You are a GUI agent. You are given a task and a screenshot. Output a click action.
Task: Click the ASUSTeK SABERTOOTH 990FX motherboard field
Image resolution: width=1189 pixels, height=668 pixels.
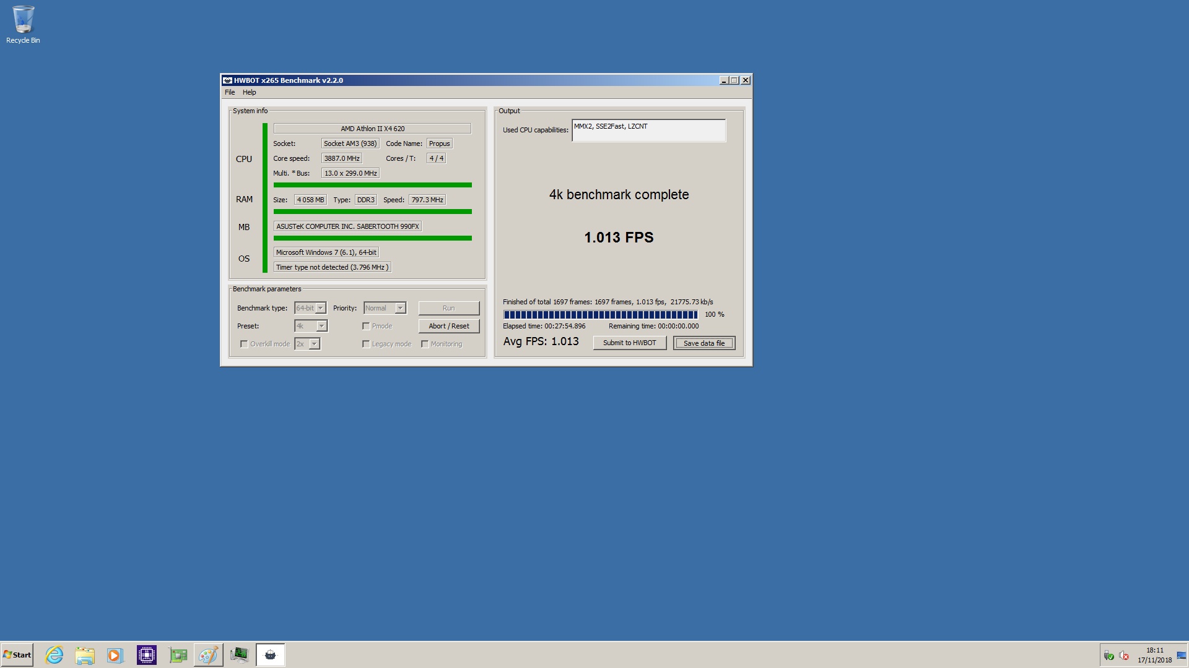(347, 226)
